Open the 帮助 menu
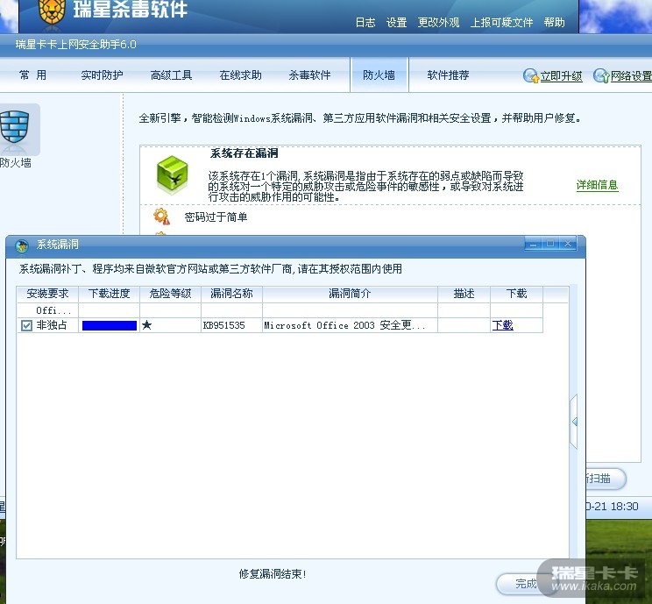 554,23
